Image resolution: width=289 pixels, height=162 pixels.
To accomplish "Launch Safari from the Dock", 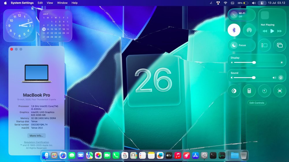I will pos(63,156).
